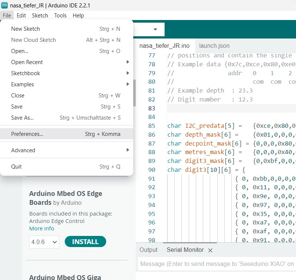Switch to launch.json tab

pos(214,46)
